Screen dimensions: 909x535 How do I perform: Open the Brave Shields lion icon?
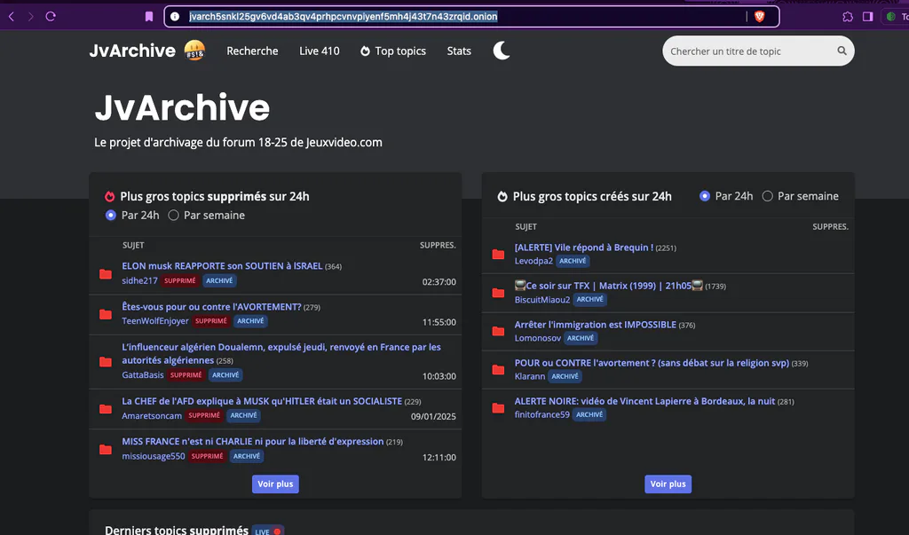[760, 17]
